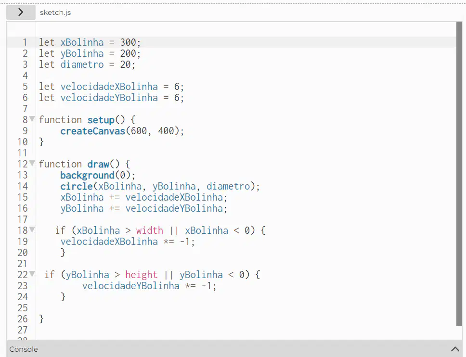Viewport: 466px width, 357px height.
Task: Fold the yBolinha if-block on line 22
Action: 32,274
